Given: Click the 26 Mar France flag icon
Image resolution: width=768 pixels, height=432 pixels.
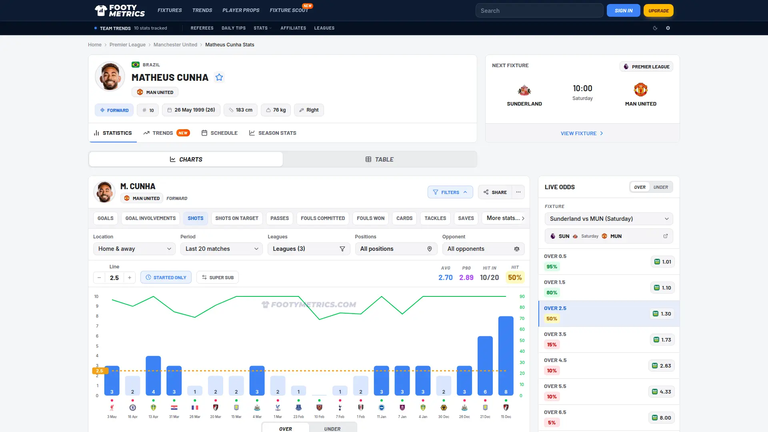Looking at the screenshot, I should tap(195, 408).
